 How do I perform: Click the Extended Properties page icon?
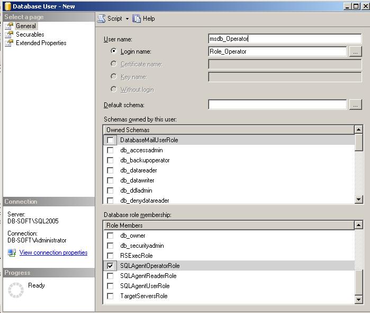(x=9, y=43)
